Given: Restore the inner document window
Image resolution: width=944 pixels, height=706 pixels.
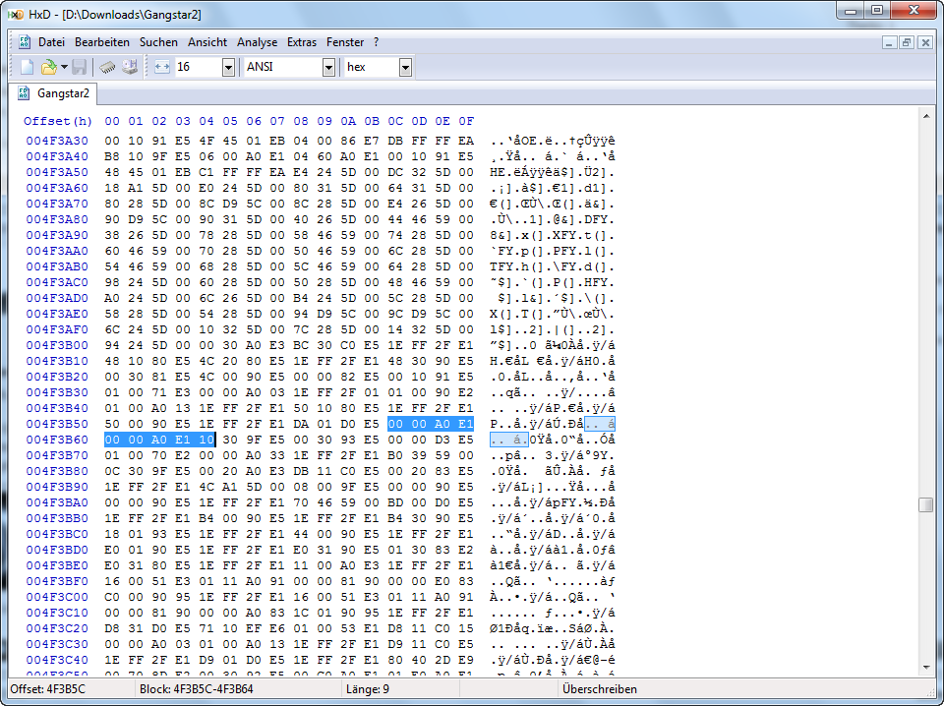Looking at the screenshot, I should pyautogui.click(x=906, y=42).
